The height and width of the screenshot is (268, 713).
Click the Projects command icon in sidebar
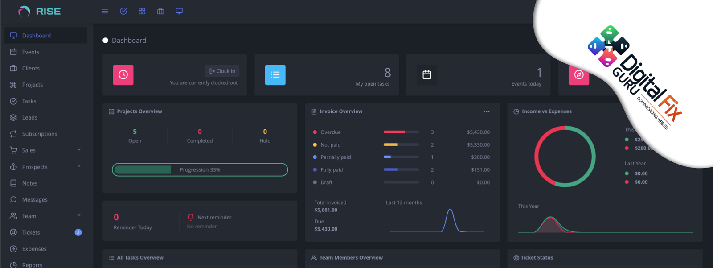(x=13, y=85)
